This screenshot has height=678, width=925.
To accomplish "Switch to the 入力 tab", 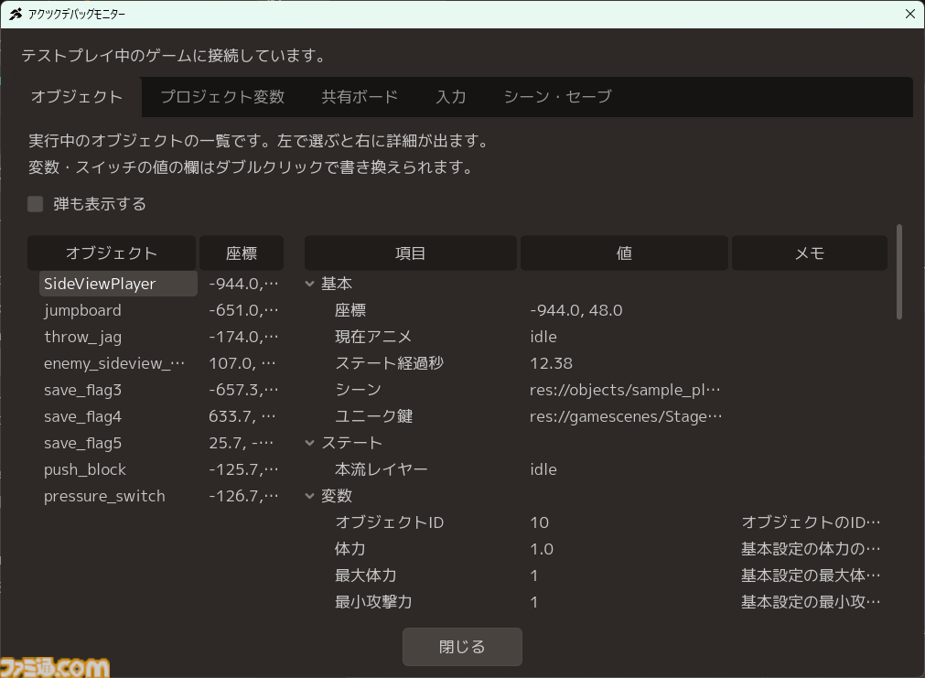I will [451, 97].
